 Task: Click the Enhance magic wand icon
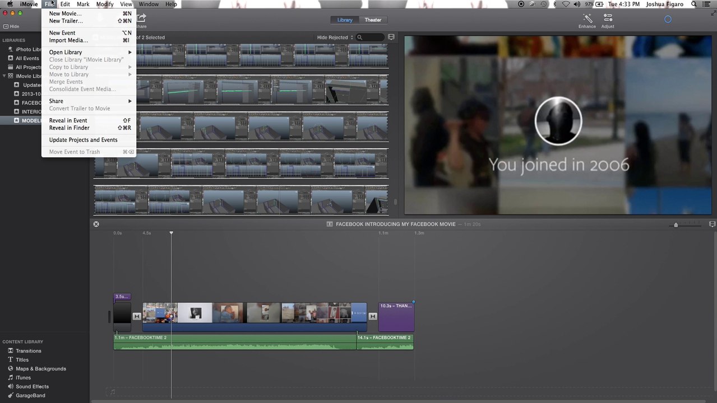[x=588, y=18]
